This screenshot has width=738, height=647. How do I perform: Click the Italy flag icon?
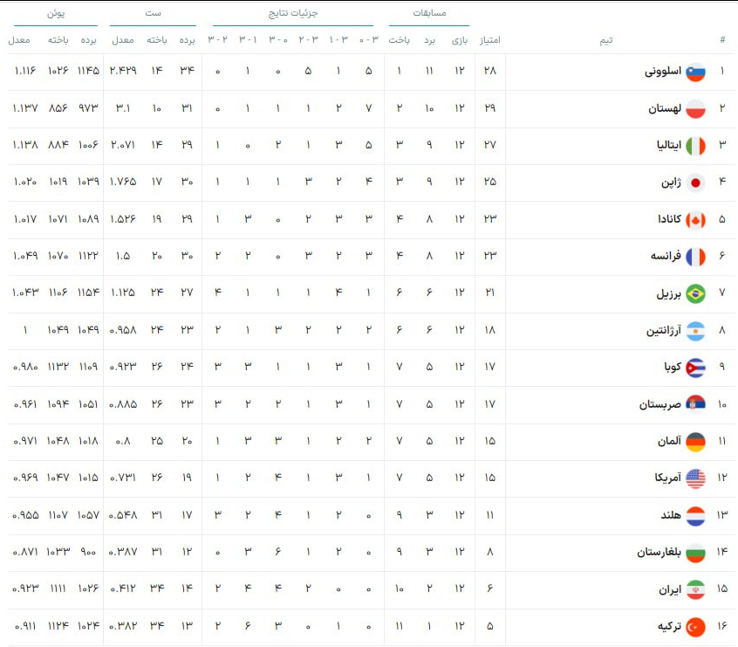click(695, 146)
